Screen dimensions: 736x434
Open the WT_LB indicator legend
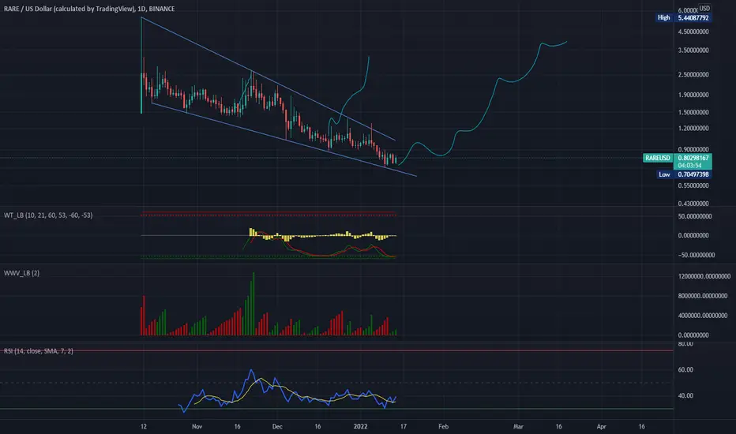[x=48, y=215]
